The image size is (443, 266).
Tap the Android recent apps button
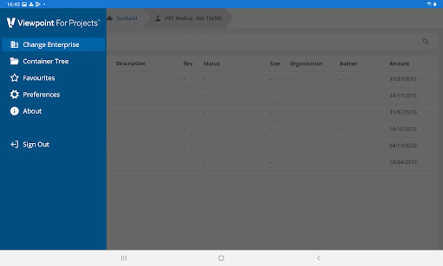pyautogui.click(x=124, y=258)
